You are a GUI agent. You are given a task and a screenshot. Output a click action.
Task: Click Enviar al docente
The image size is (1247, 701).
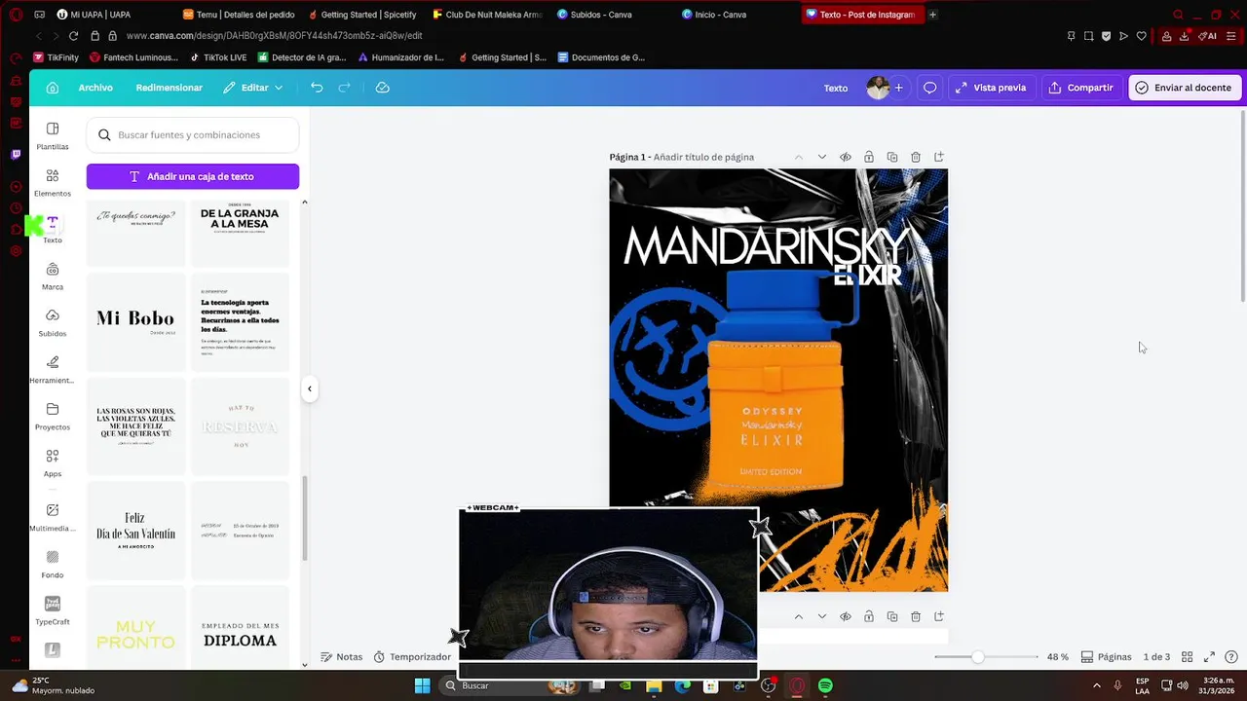(1184, 88)
